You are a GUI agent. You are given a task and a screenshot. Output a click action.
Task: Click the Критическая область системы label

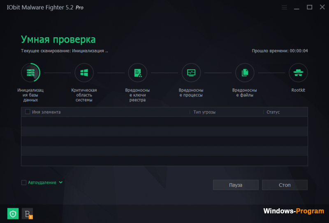(x=84, y=95)
